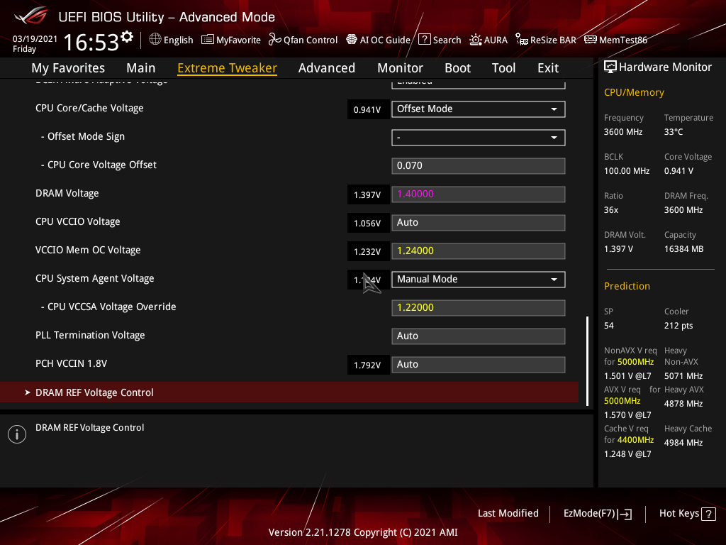Image resolution: width=726 pixels, height=545 pixels.
Task: Switch to My Favorites tab
Action: 68,68
